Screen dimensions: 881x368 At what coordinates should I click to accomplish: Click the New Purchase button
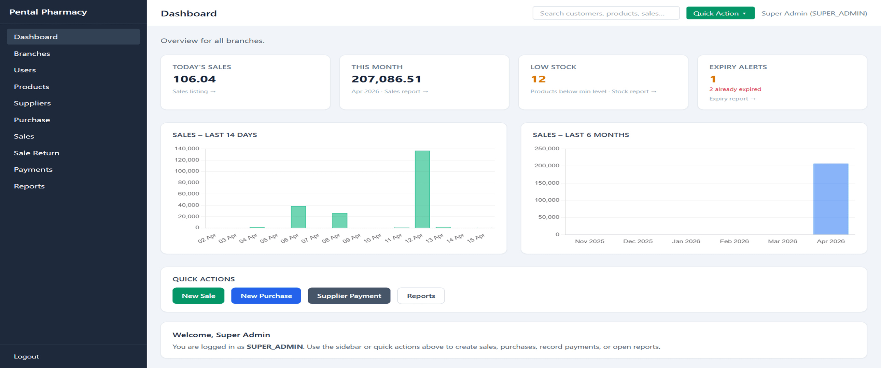266,296
